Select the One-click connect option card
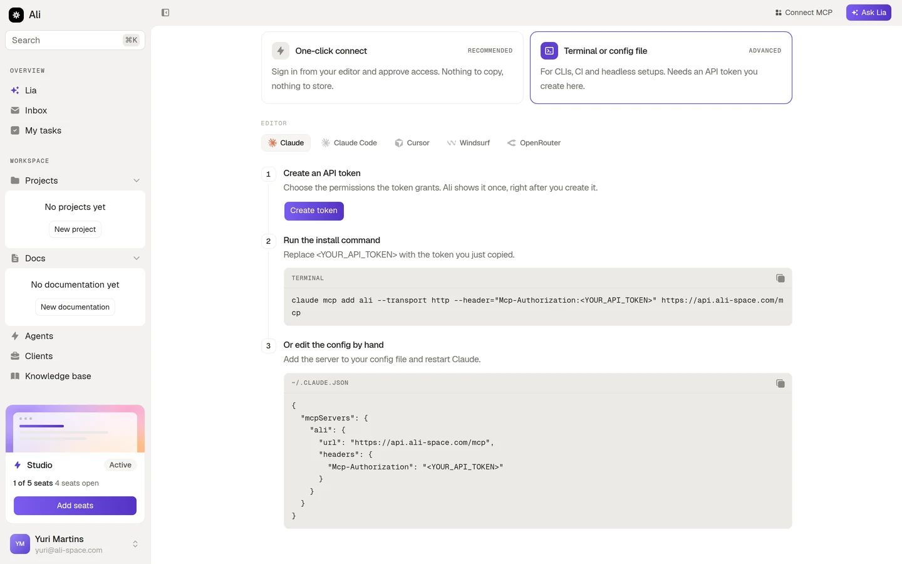 tap(392, 68)
